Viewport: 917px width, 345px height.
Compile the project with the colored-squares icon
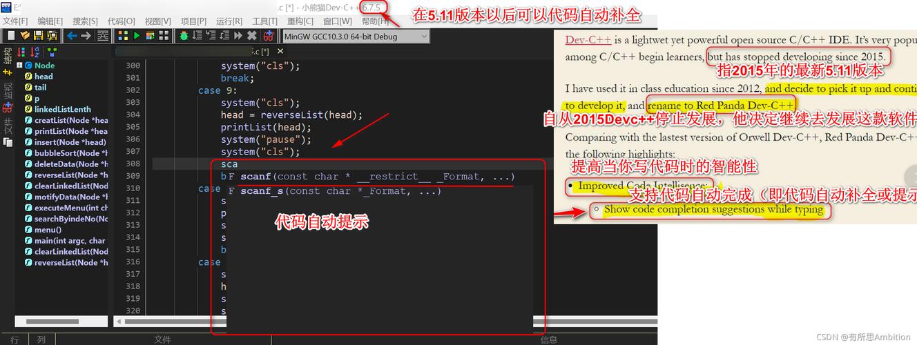click(x=123, y=36)
